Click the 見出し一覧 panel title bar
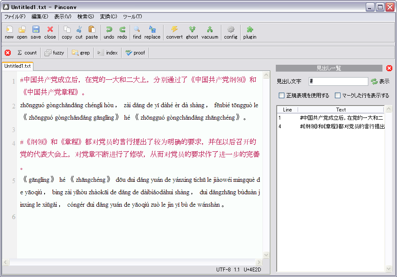Image resolution: width=397 pixels, height=277 pixels. point(329,68)
